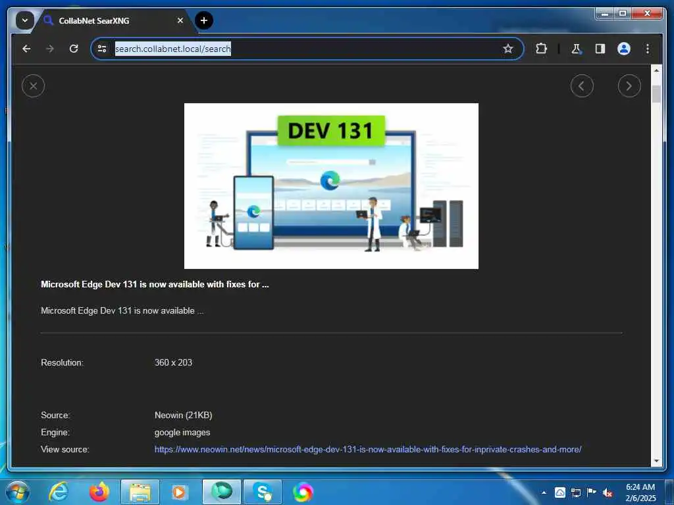
Task: Click the scrollbar down arrow
Action: click(x=656, y=461)
